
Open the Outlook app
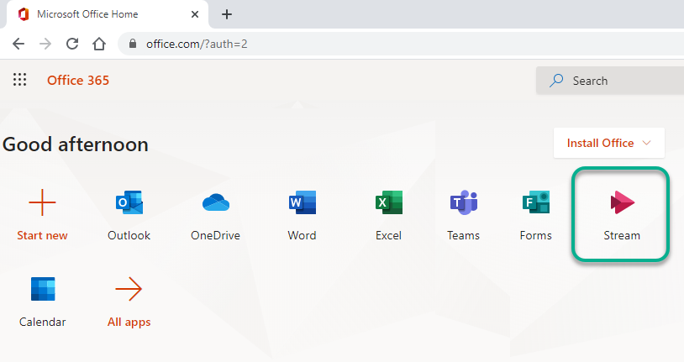click(x=129, y=202)
